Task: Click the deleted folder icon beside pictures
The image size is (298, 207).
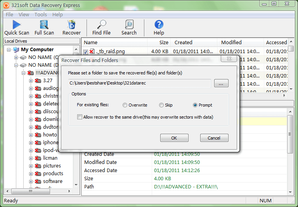Action: (x=38, y=166)
